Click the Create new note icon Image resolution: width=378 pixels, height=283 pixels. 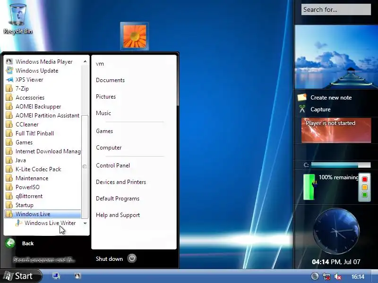pos(302,97)
